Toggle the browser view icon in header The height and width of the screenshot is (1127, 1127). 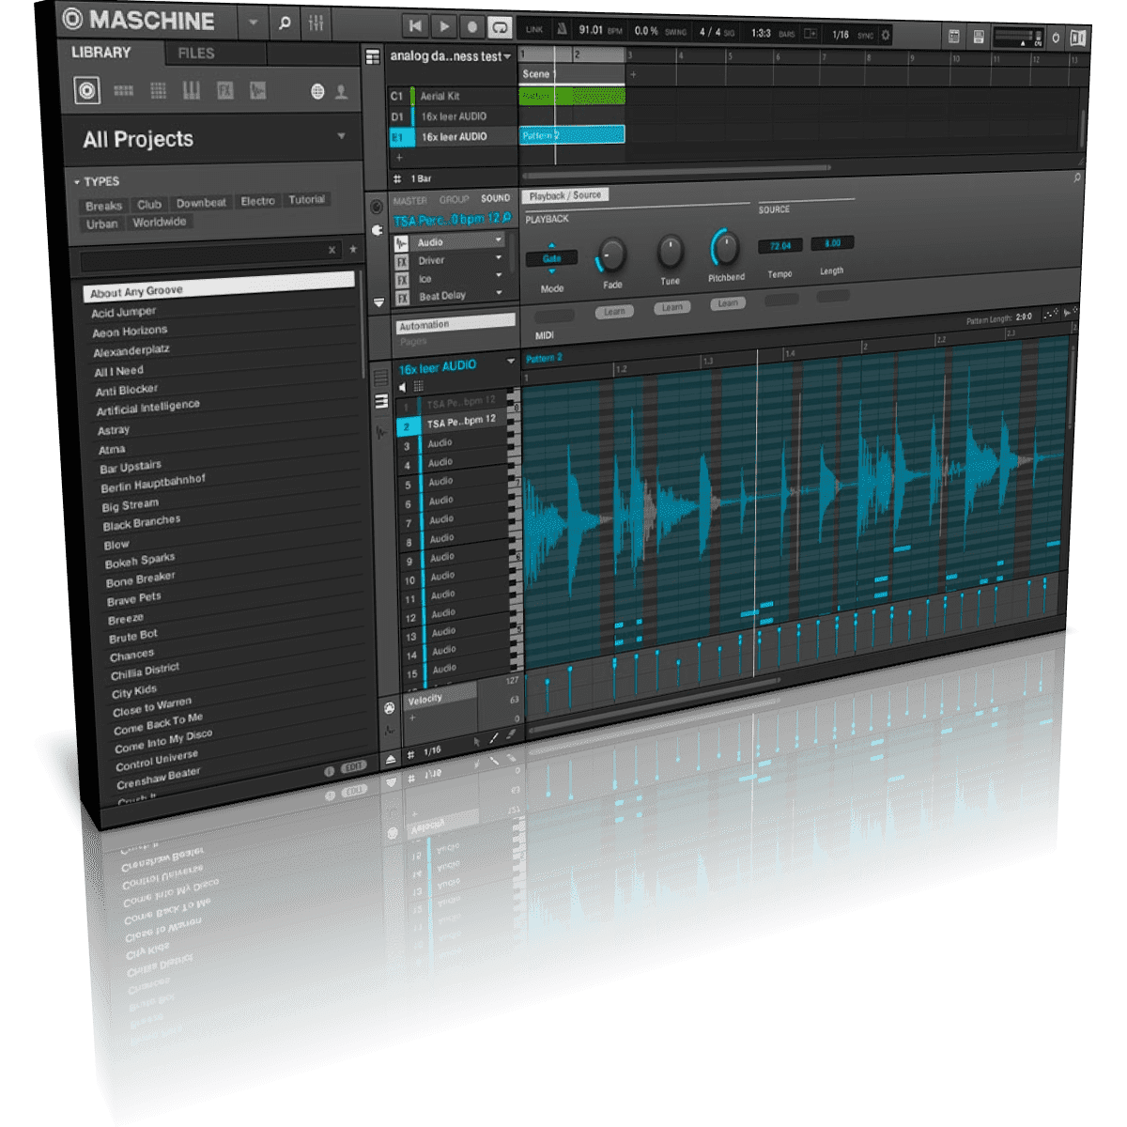pos(954,37)
